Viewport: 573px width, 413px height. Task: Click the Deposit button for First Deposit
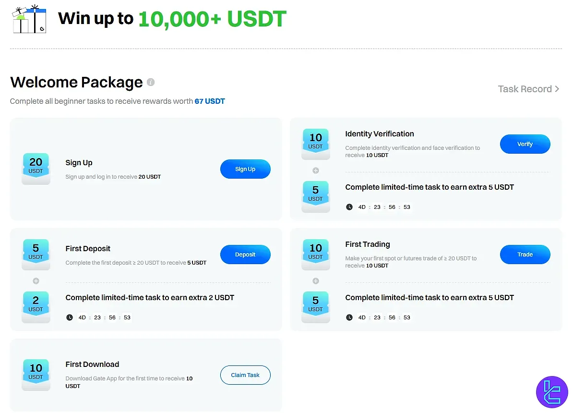pyautogui.click(x=245, y=254)
